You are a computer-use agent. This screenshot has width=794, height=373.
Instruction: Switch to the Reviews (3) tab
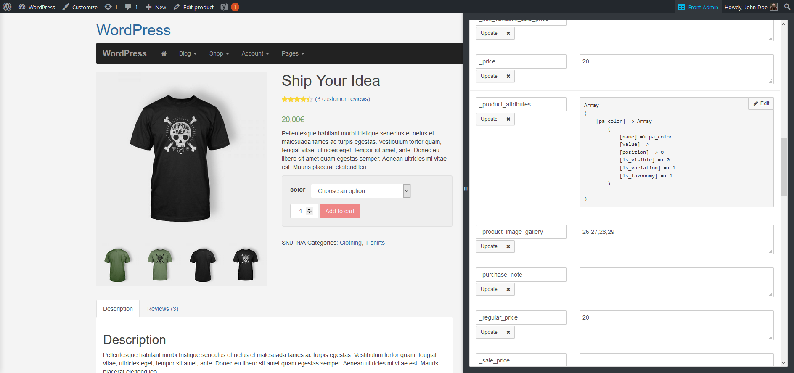click(163, 309)
